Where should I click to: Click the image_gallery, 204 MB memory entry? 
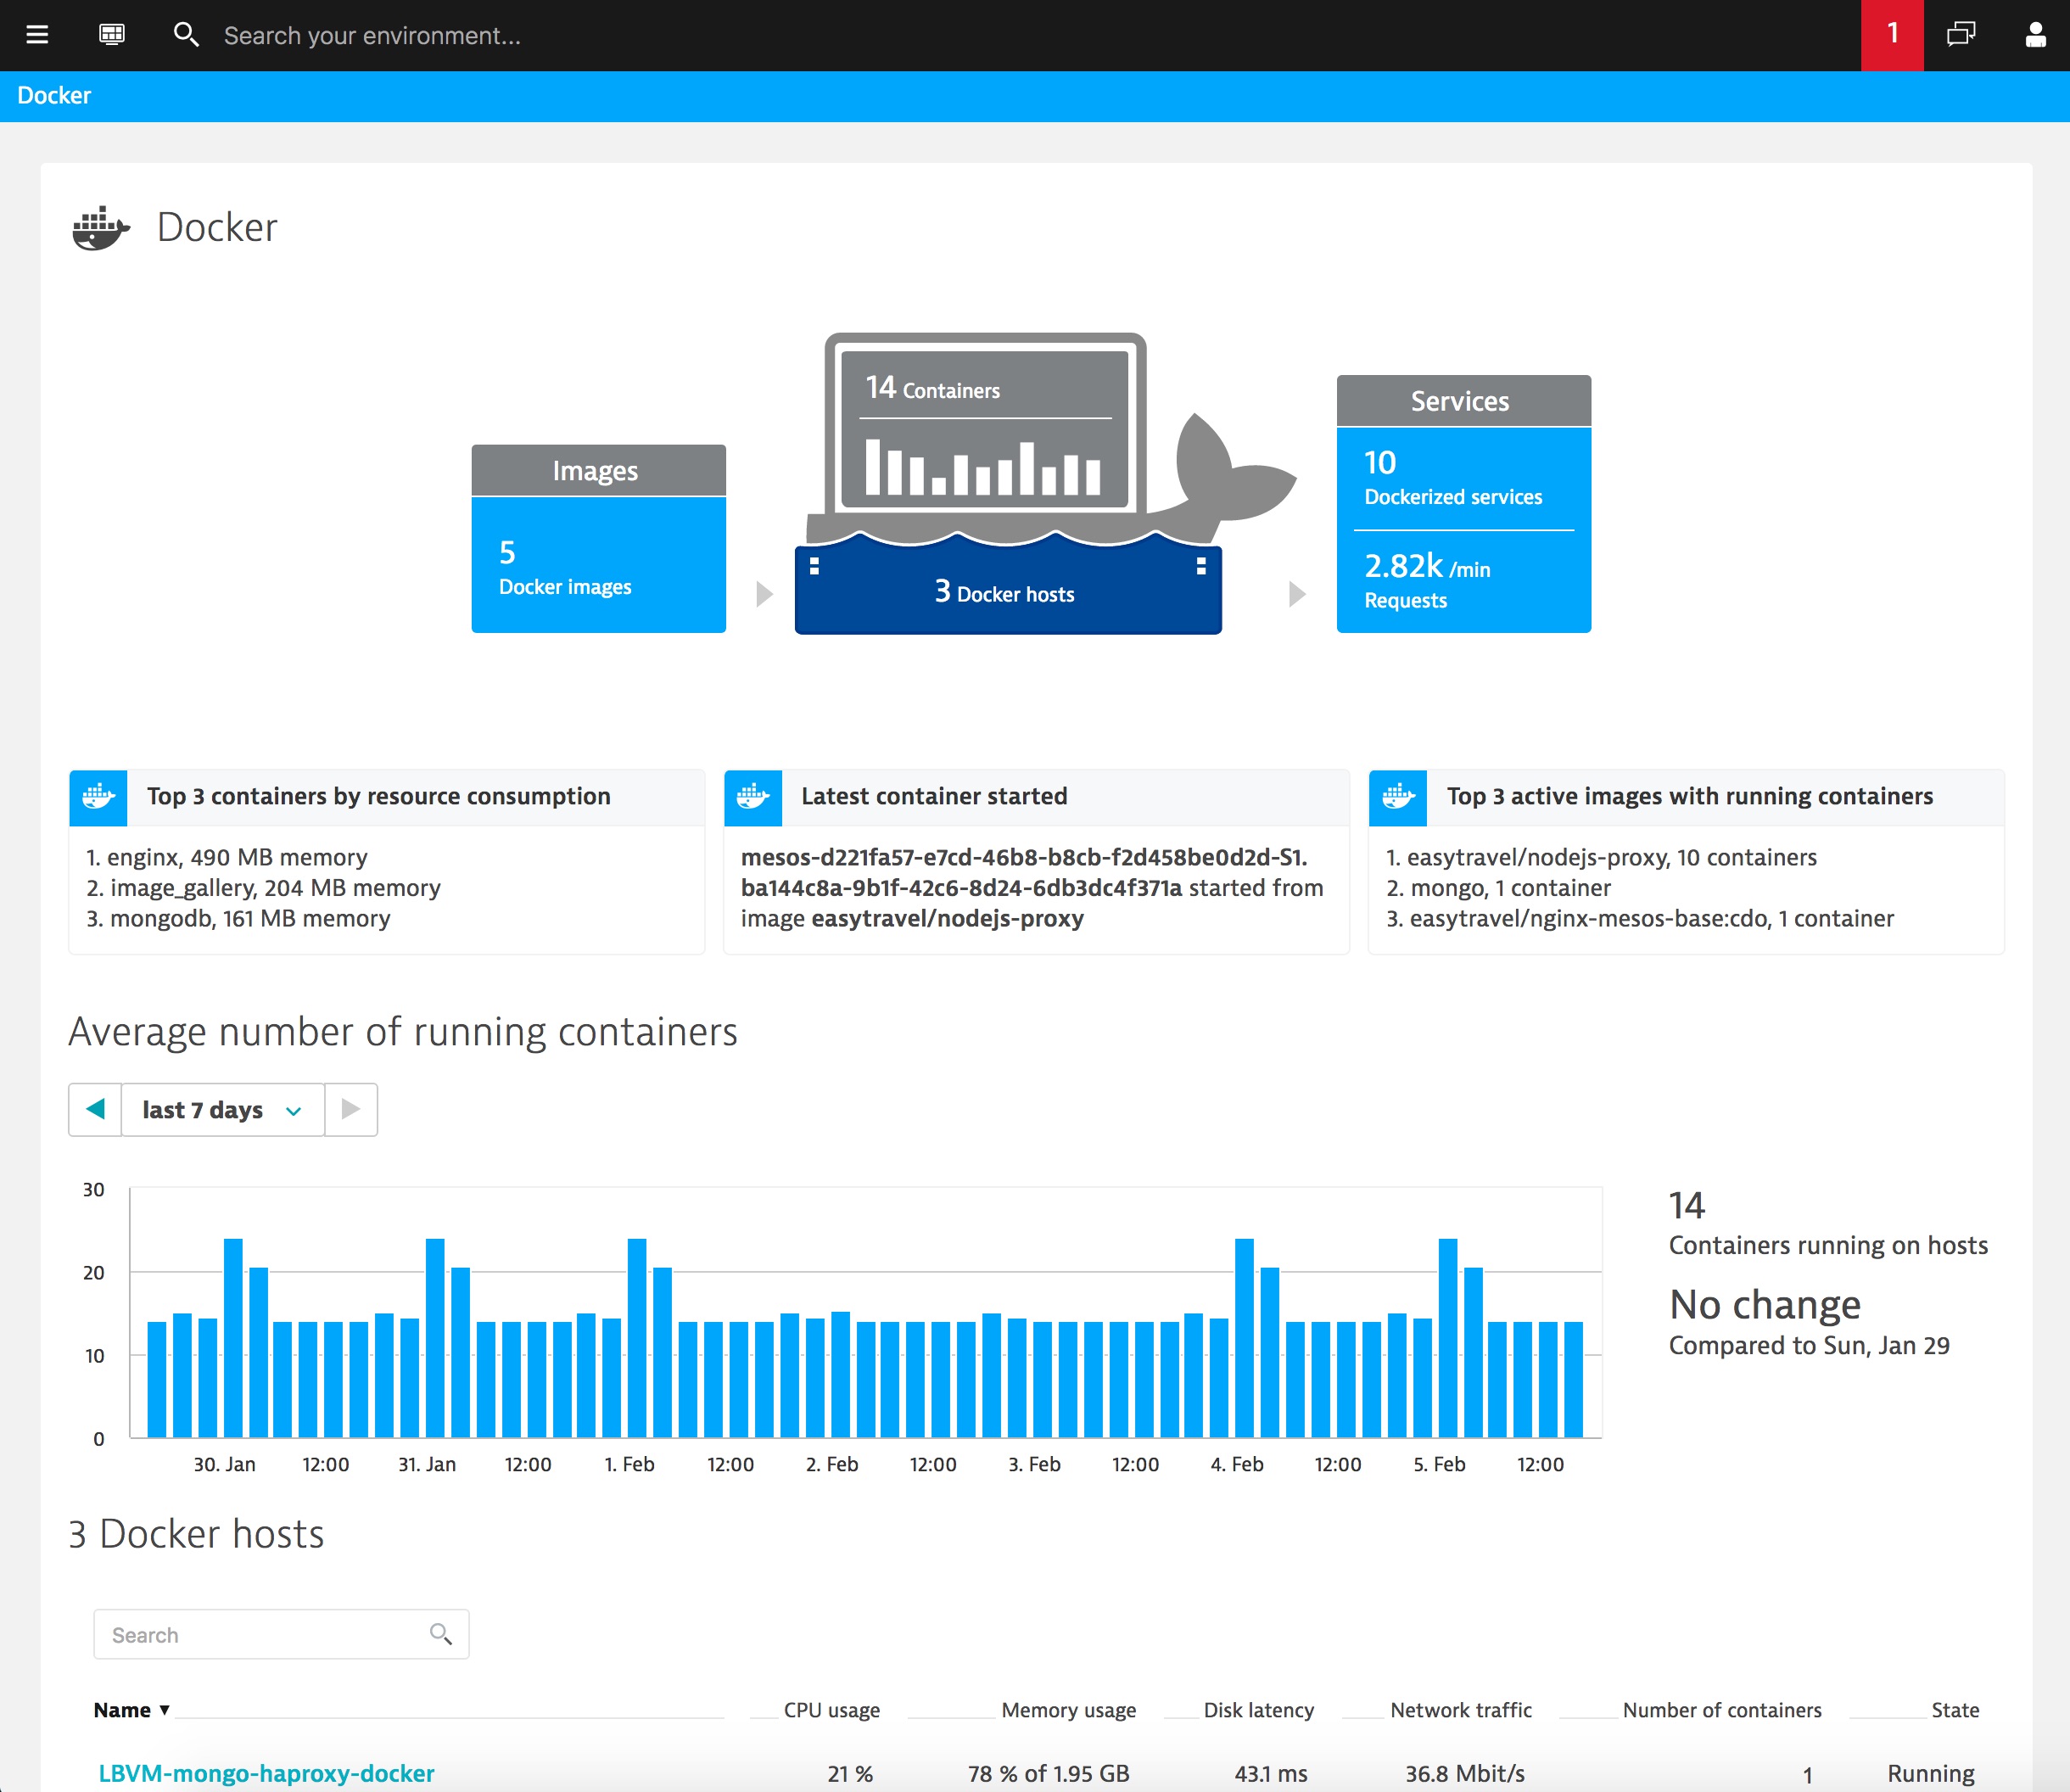click(x=264, y=888)
